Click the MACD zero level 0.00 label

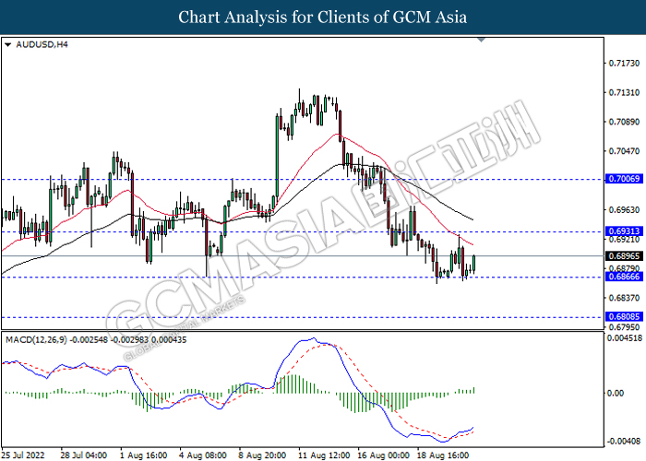(x=616, y=393)
